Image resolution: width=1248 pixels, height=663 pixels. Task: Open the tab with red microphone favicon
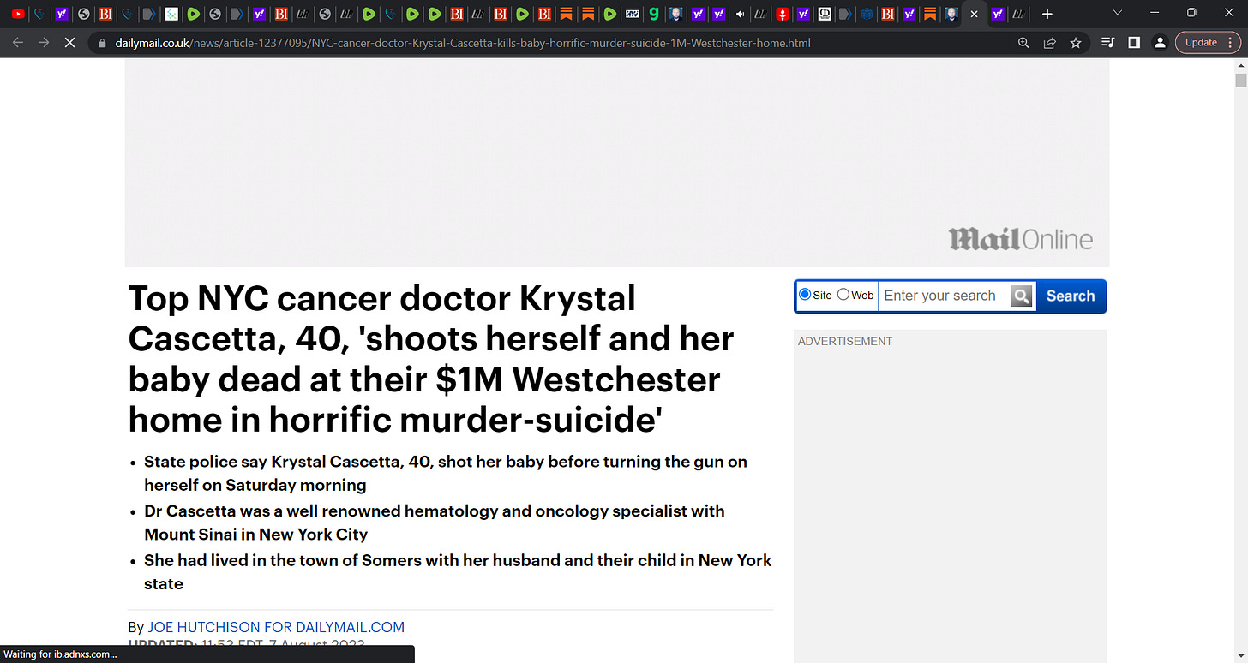pyautogui.click(x=782, y=14)
